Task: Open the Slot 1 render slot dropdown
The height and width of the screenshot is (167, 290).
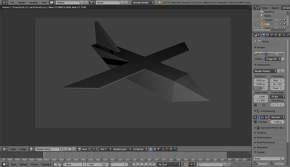Action: (x=105, y=149)
